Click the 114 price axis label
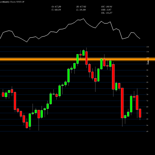The width and height of the screenshot is (155, 155). click(148, 52)
